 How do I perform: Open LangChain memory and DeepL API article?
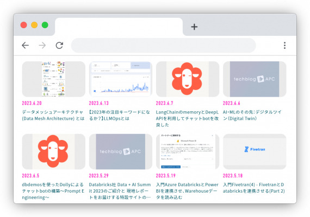(x=187, y=118)
